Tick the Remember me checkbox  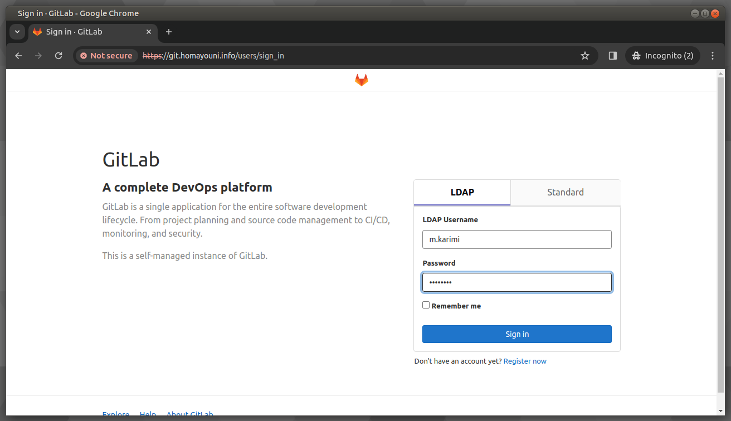pyautogui.click(x=426, y=305)
